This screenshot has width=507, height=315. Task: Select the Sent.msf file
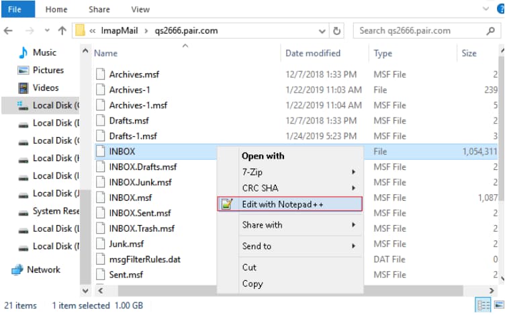point(126,275)
